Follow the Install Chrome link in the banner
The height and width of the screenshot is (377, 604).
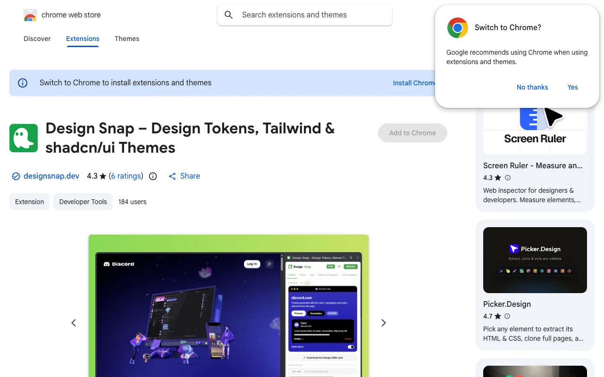tap(414, 83)
